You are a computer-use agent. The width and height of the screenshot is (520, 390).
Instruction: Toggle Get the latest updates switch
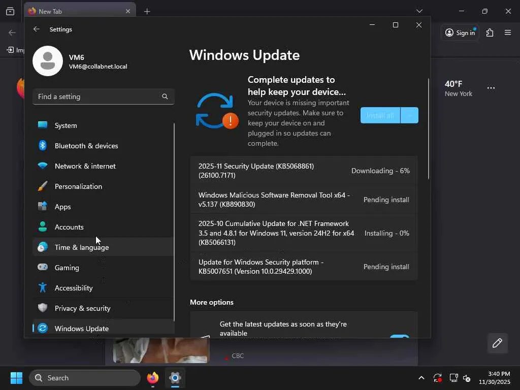399,336
